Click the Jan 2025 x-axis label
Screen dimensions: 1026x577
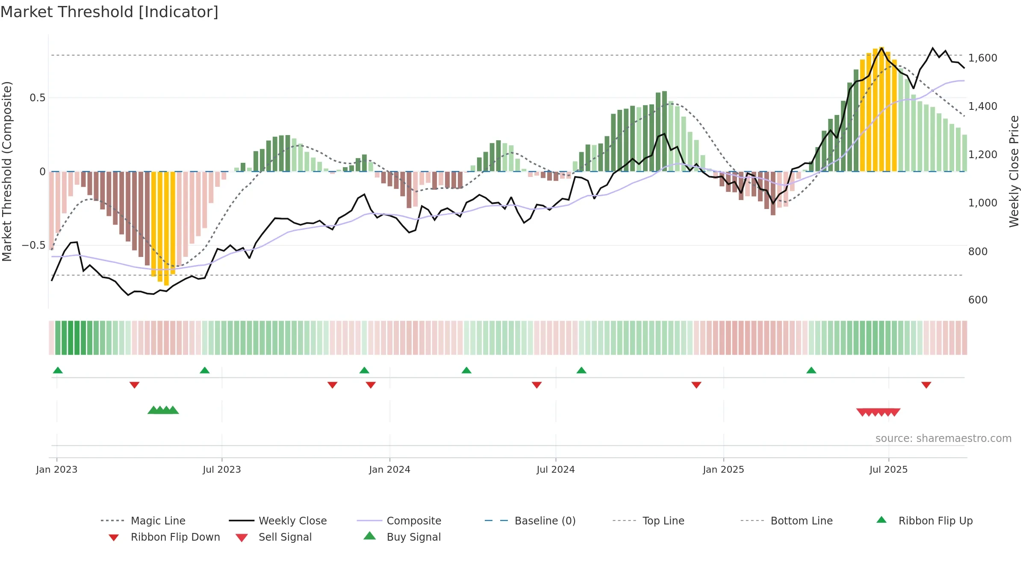724,470
